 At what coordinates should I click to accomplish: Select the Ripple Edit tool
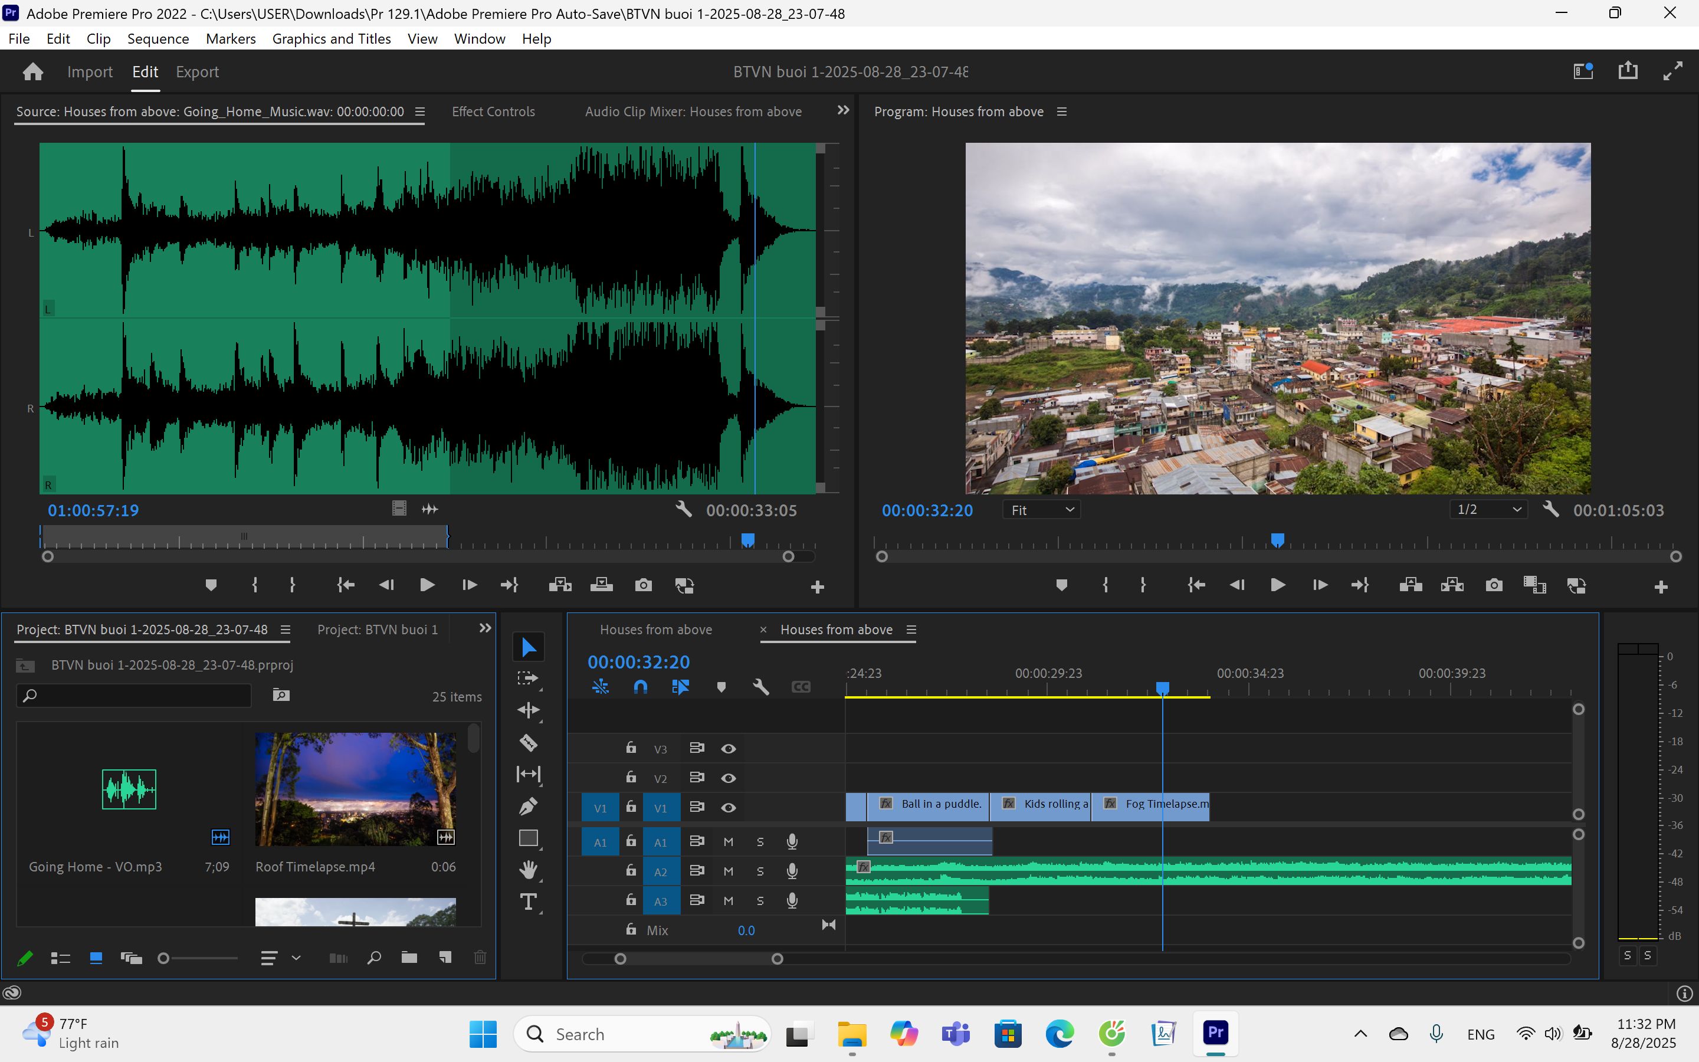[528, 710]
